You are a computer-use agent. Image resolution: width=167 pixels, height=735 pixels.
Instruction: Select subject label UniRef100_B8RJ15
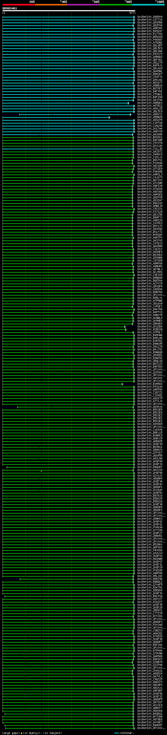(150, 433)
